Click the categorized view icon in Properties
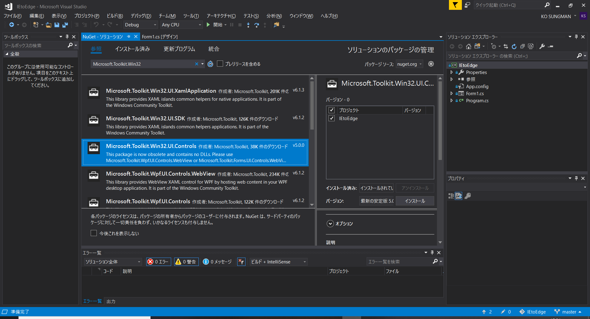This screenshot has height=319, width=590. click(x=451, y=196)
